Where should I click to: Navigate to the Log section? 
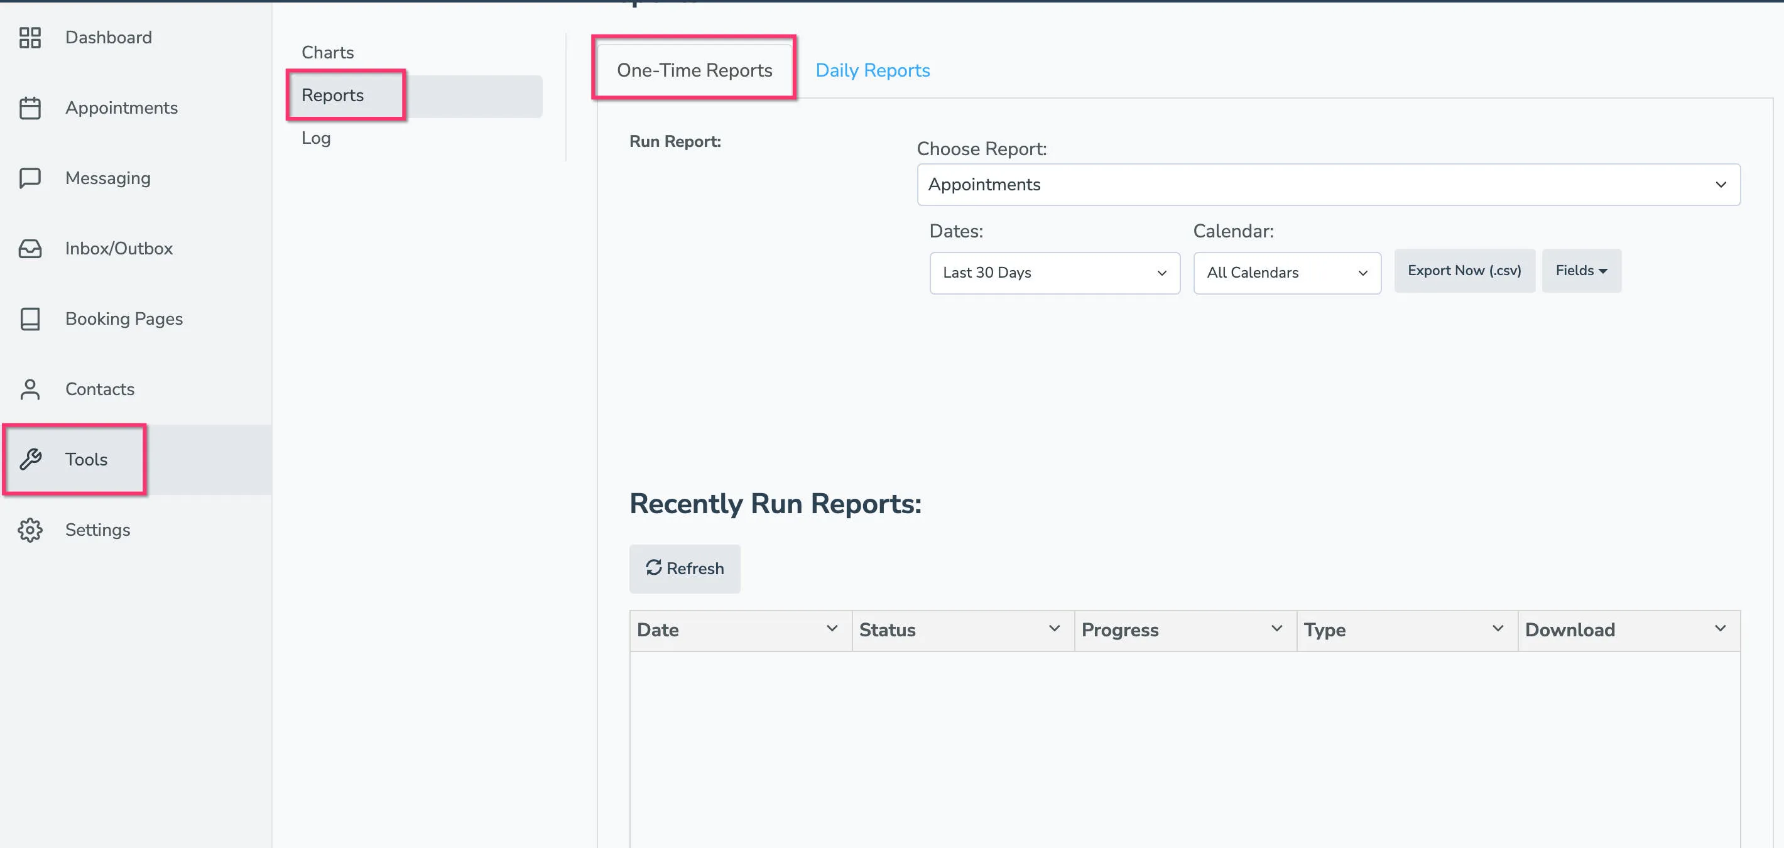[x=315, y=138]
